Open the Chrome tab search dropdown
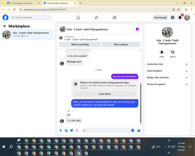Screen dimensions: 195x156 coord(3,3)
